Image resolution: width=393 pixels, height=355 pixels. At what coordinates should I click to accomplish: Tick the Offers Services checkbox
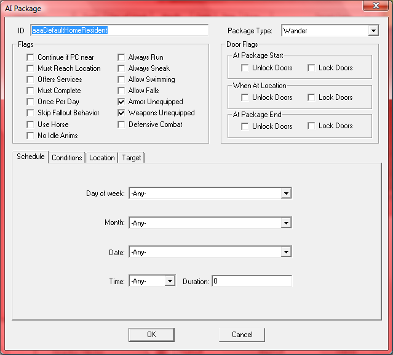(31, 80)
